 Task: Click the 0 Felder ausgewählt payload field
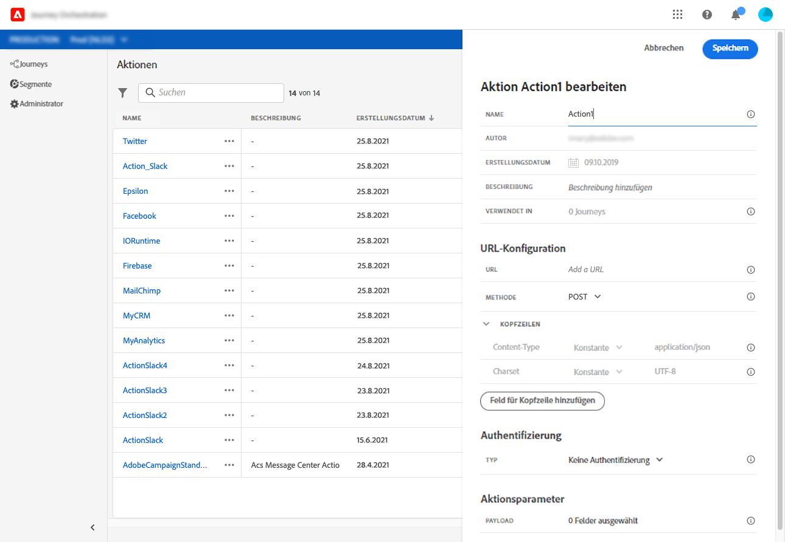pyautogui.click(x=603, y=521)
